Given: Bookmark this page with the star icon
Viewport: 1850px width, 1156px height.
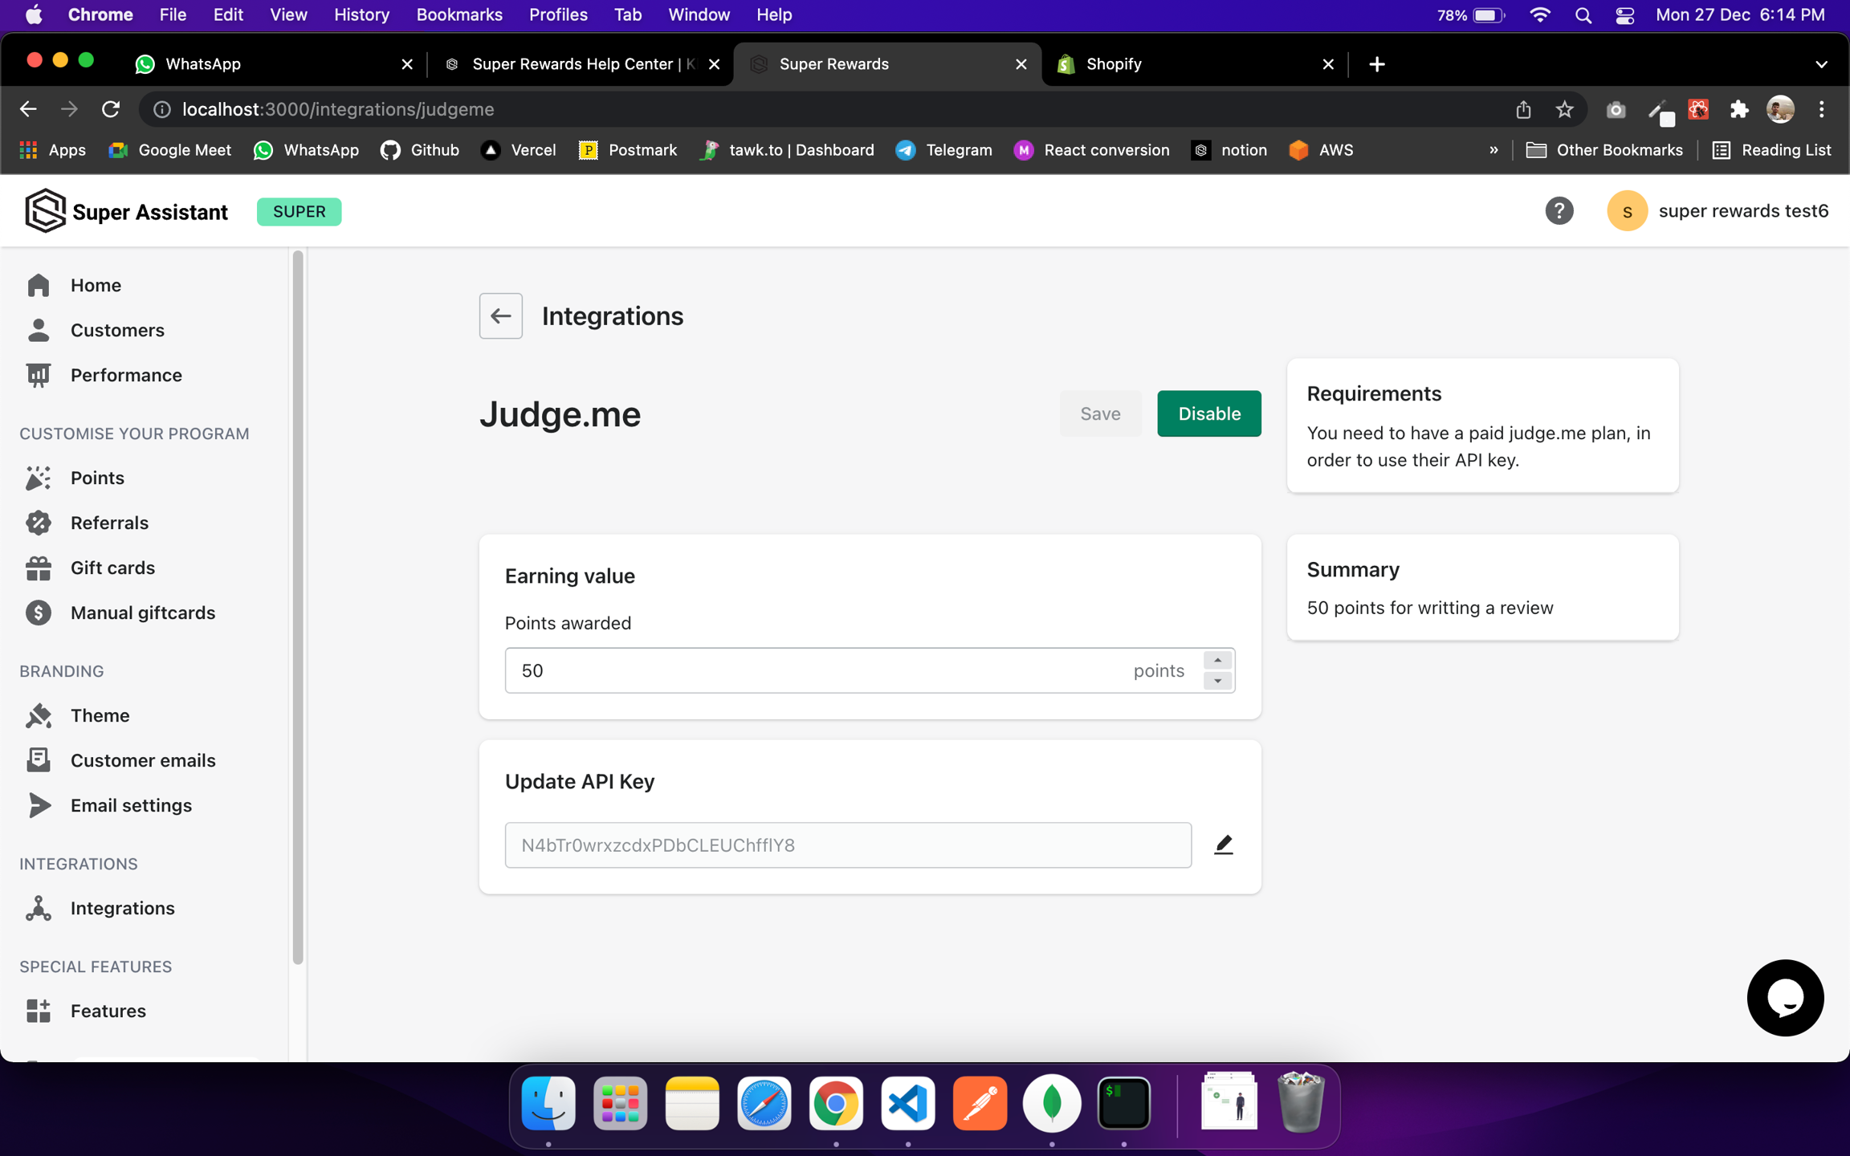Looking at the screenshot, I should point(1564,109).
